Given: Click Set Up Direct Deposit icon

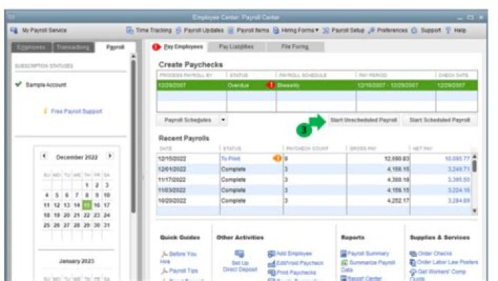Looking at the screenshot, I should tap(239, 253).
